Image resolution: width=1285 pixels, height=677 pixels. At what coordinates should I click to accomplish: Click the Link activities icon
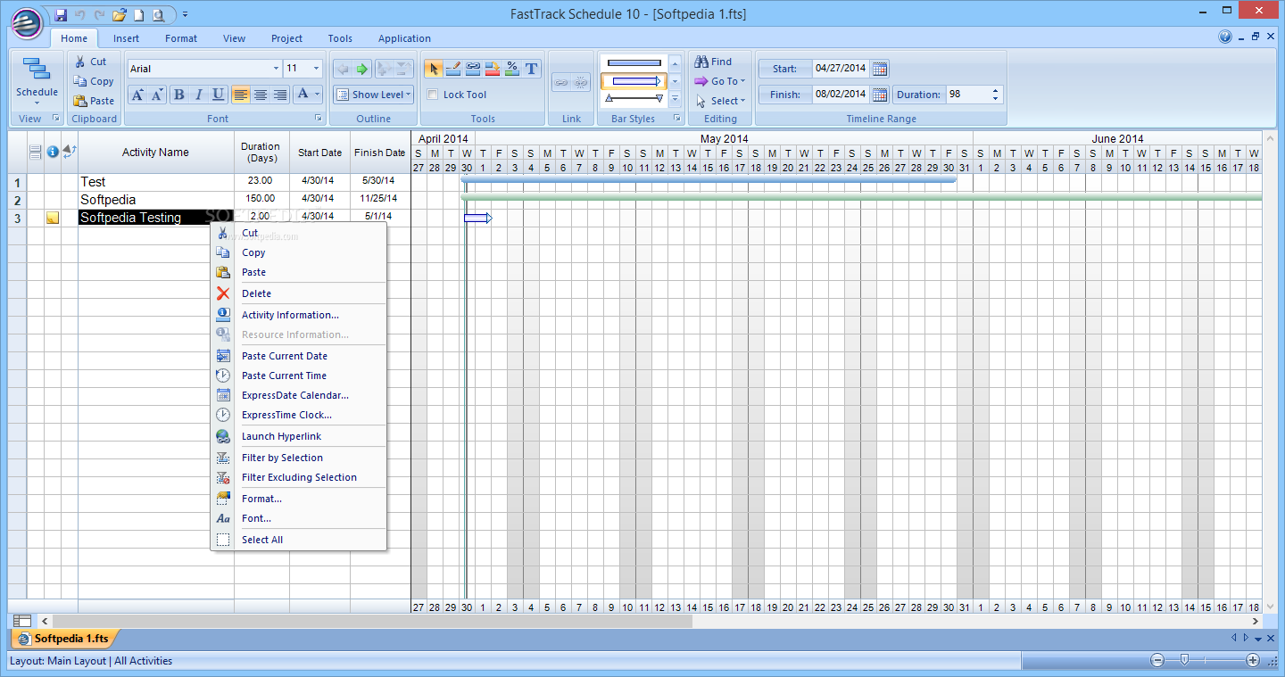click(x=561, y=82)
